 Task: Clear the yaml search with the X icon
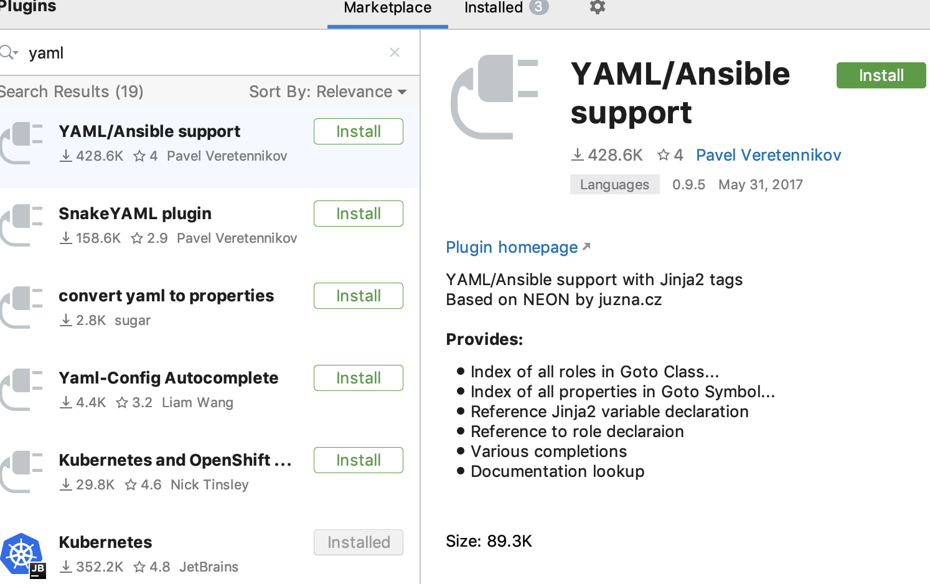point(395,52)
